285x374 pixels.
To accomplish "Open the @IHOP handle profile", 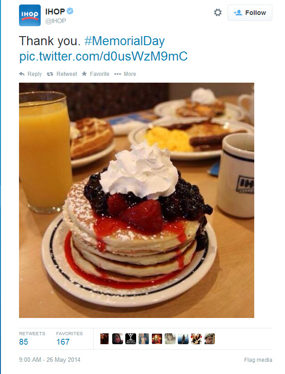I will (x=56, y=21).
